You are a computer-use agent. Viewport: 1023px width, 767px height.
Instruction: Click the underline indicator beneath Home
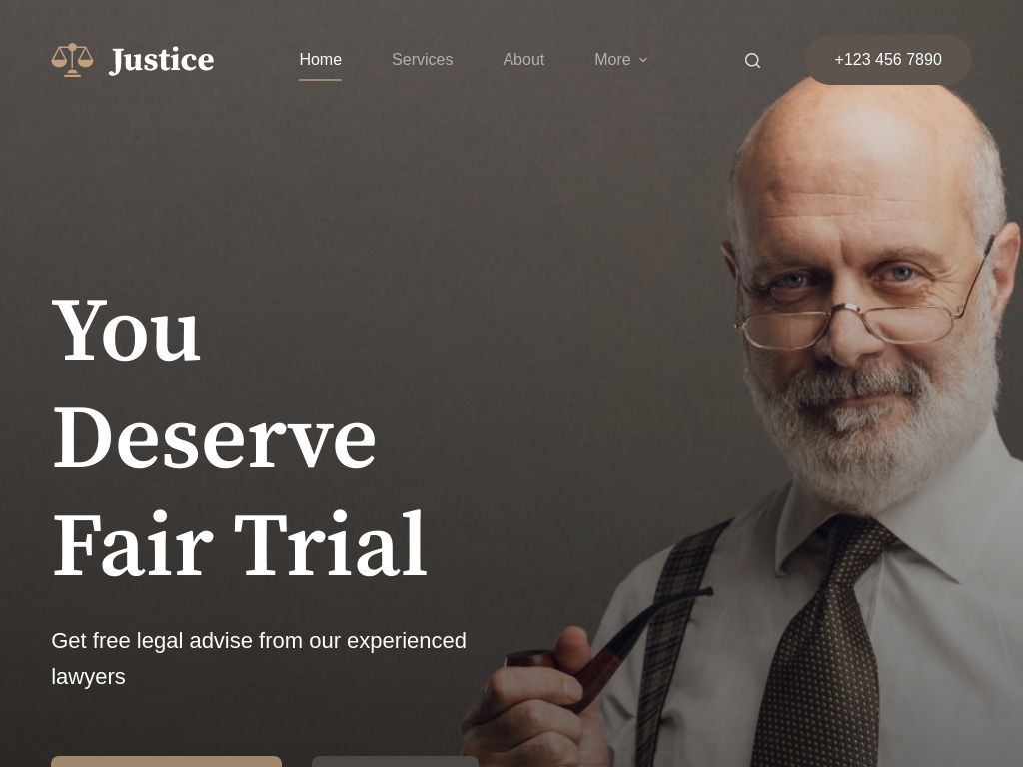320,80
